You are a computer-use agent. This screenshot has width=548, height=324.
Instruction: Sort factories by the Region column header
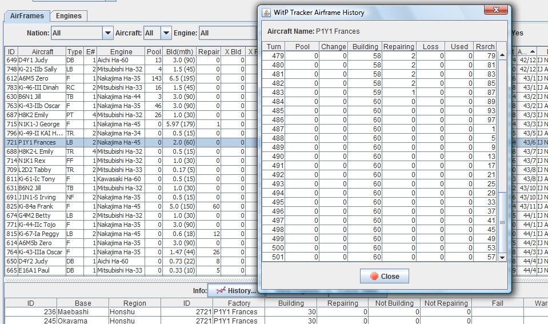pyautogui.click(x=134, y=303)
